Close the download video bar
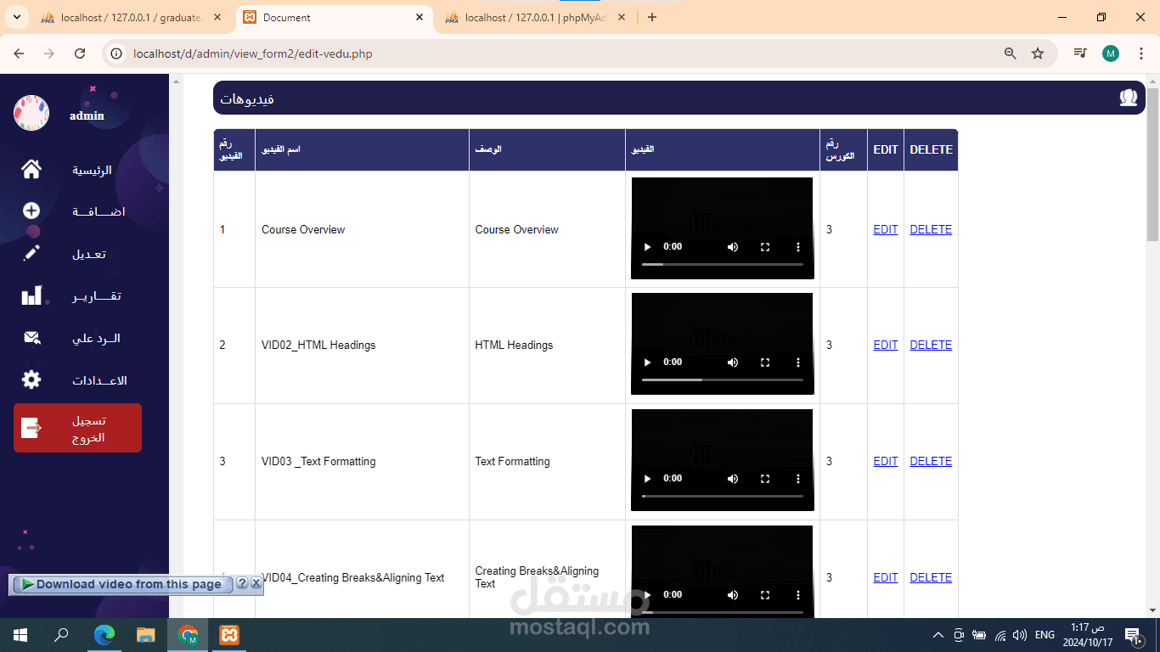The image size is (1160, 652). tap(256, 583)
